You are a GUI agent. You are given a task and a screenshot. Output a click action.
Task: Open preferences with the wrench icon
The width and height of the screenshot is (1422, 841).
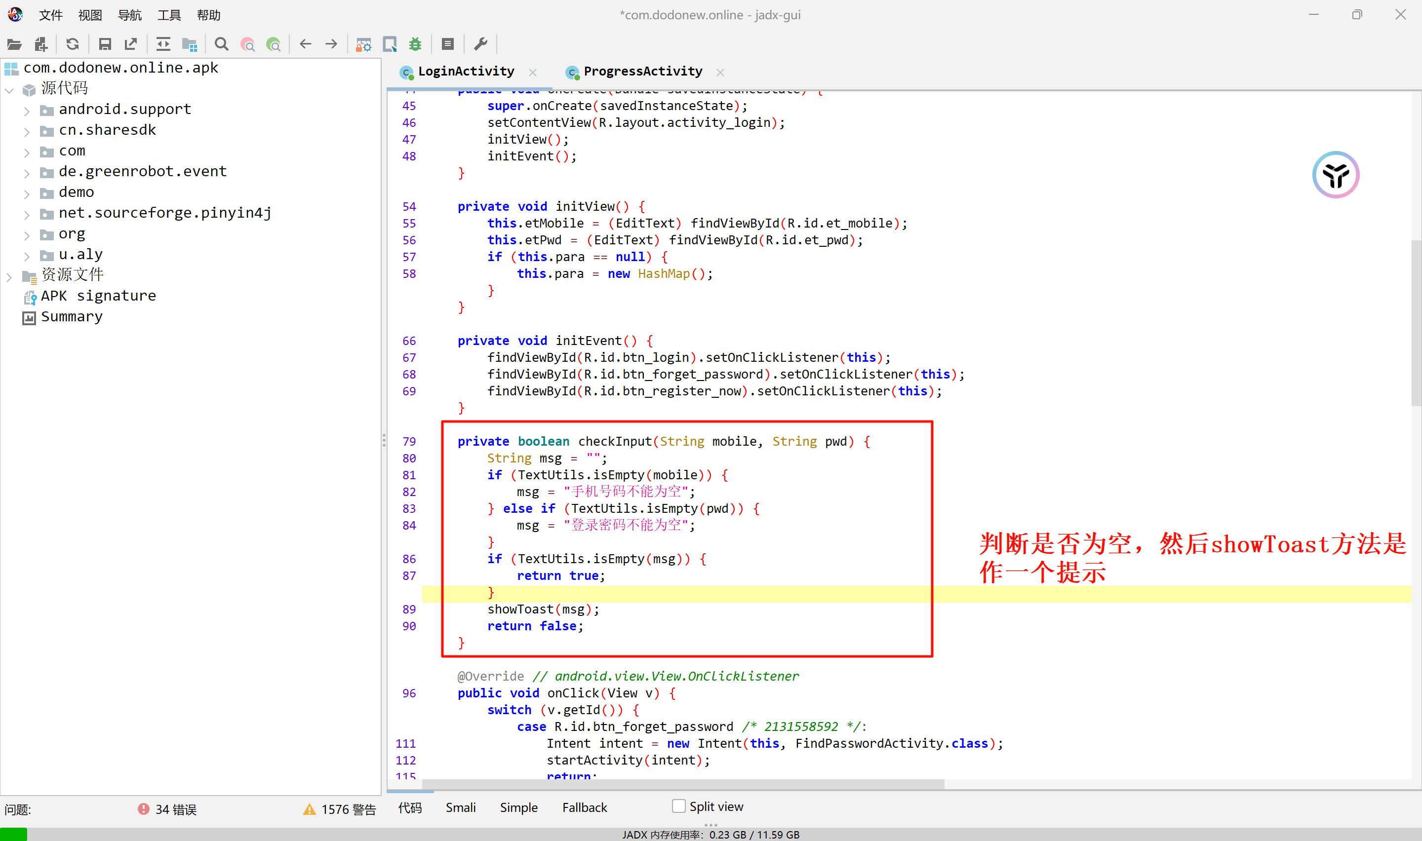[480, 44]
